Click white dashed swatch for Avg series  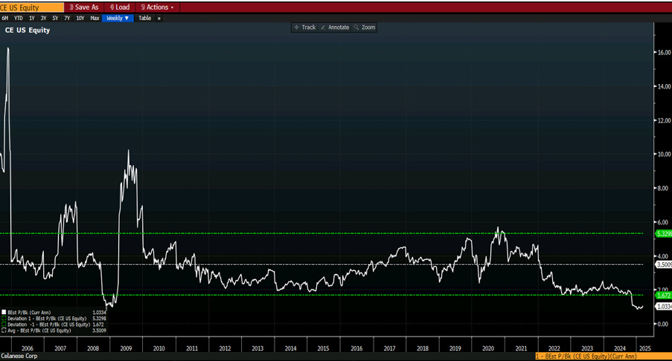[4, 330]
